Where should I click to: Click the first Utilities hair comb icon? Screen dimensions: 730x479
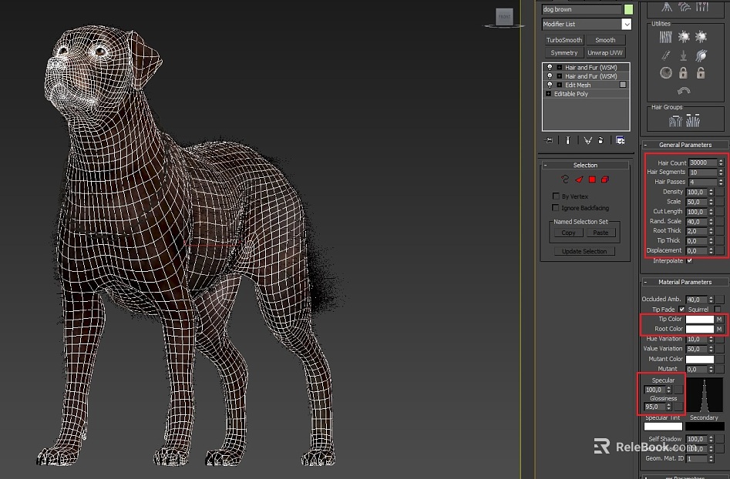(x=666, y=37)
